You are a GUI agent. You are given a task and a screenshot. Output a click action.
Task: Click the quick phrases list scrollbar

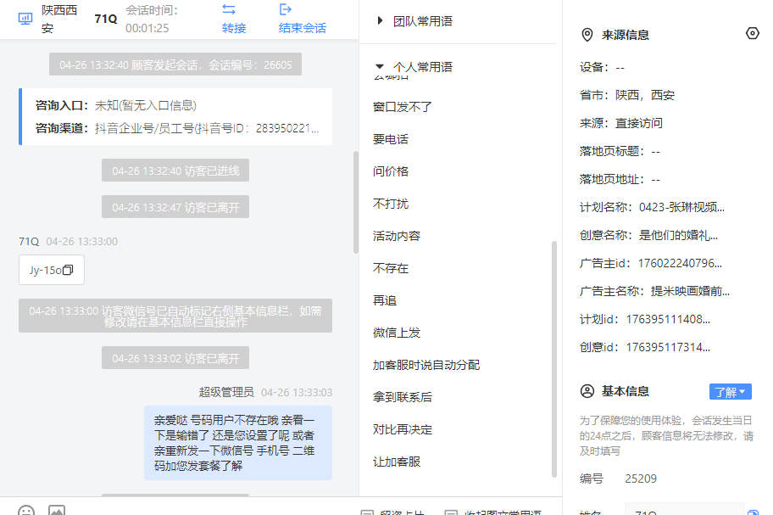click(x=553, y=359)
